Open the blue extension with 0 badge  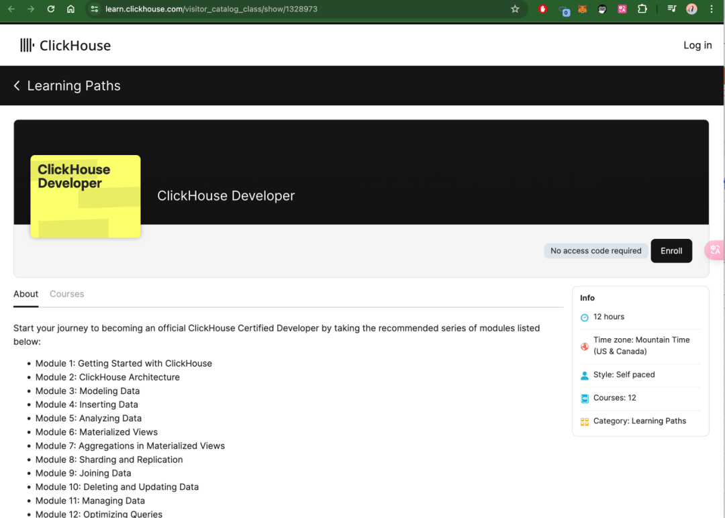point(564,10)
